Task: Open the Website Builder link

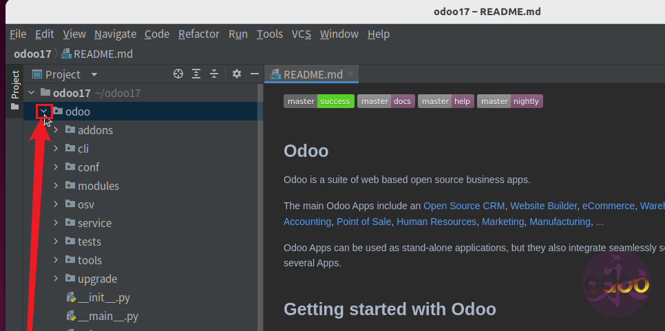Action: pyautogui.click(x=543, y=206)
